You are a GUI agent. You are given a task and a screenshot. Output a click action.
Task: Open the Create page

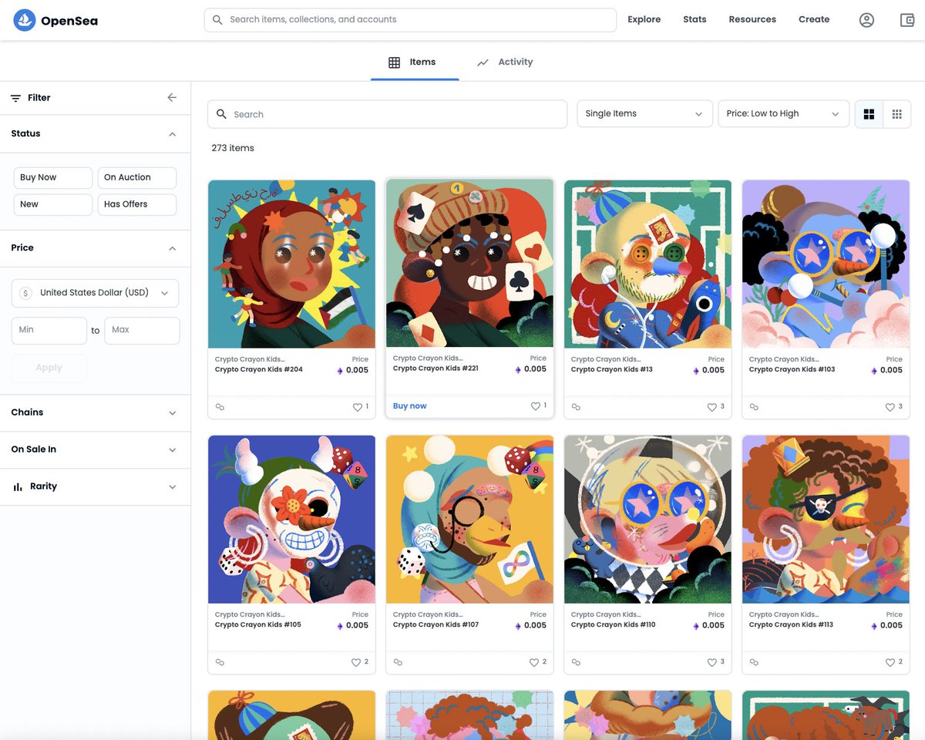(814, 19)
